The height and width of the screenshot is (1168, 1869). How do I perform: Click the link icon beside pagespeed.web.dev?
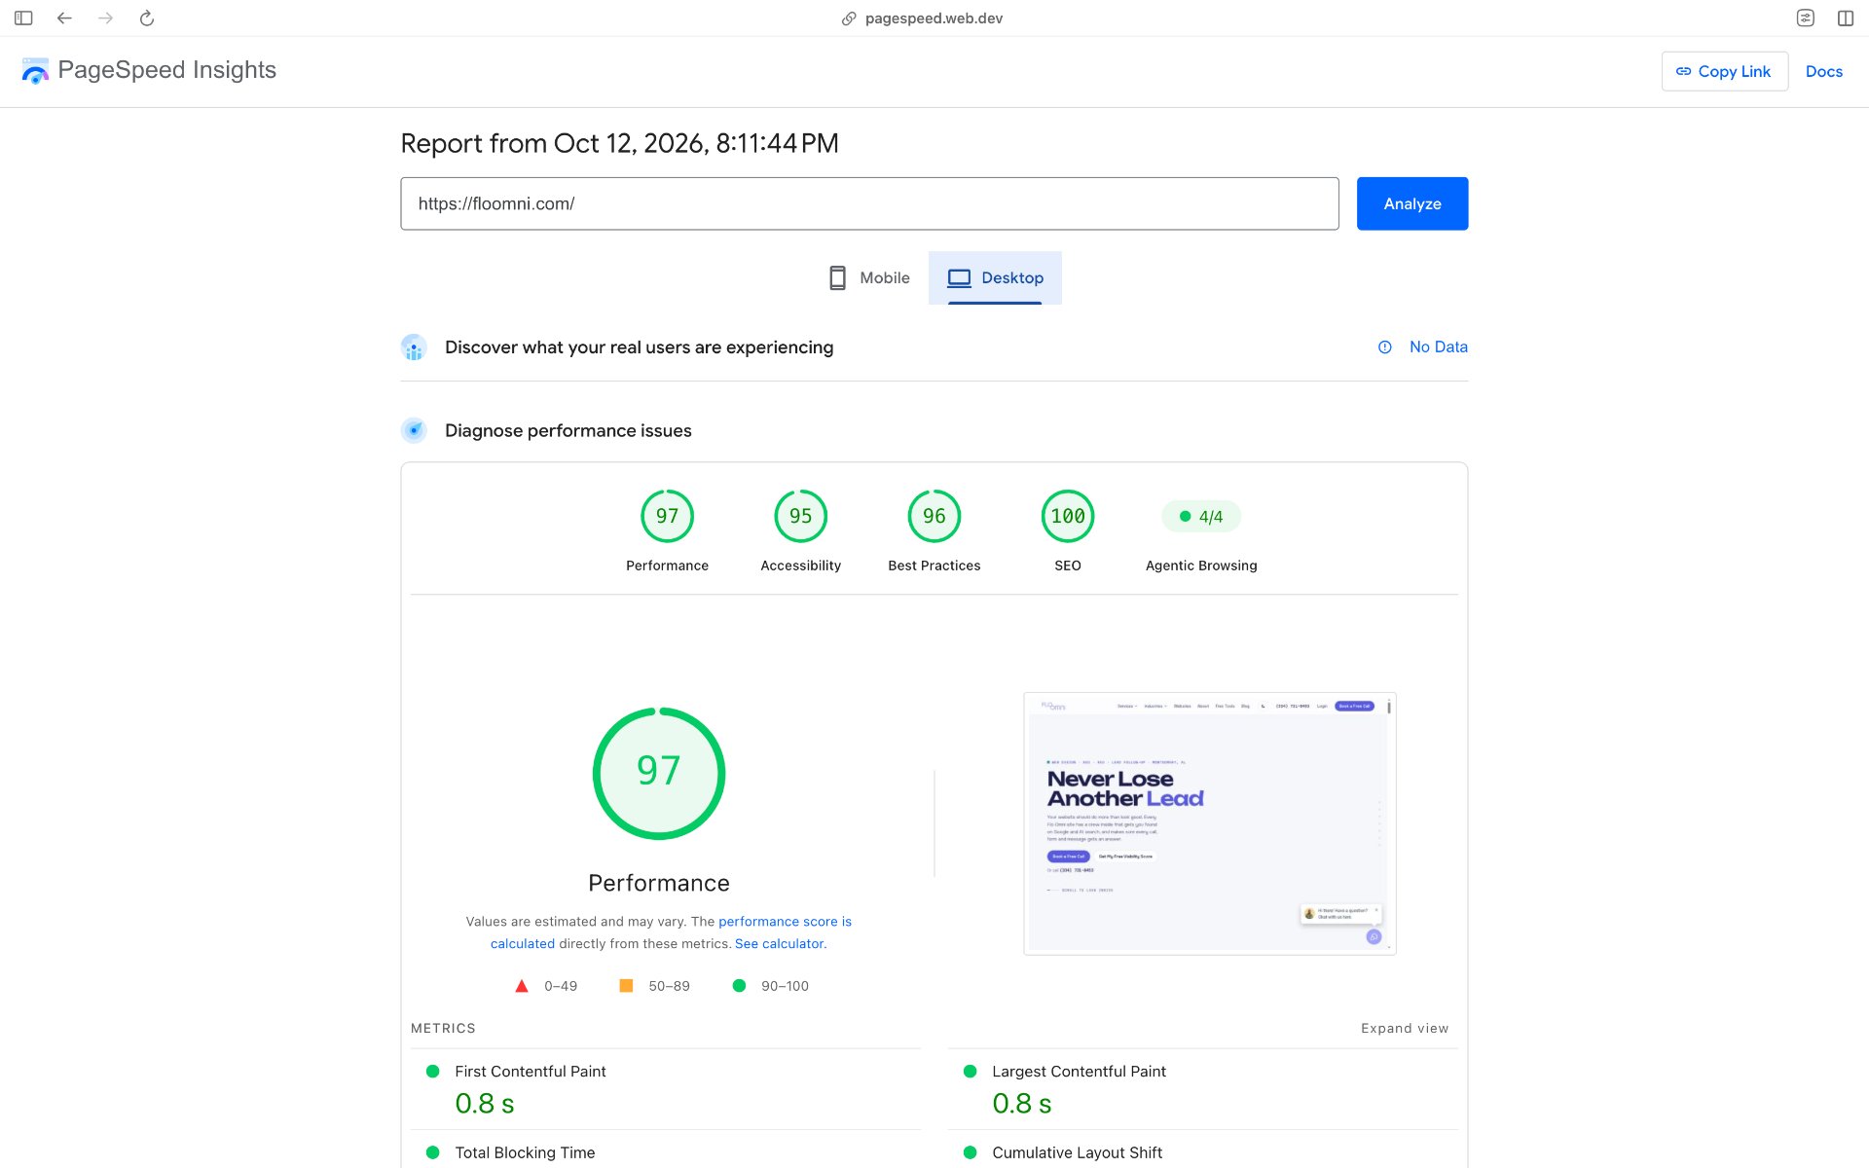click(x=849, y=18)
